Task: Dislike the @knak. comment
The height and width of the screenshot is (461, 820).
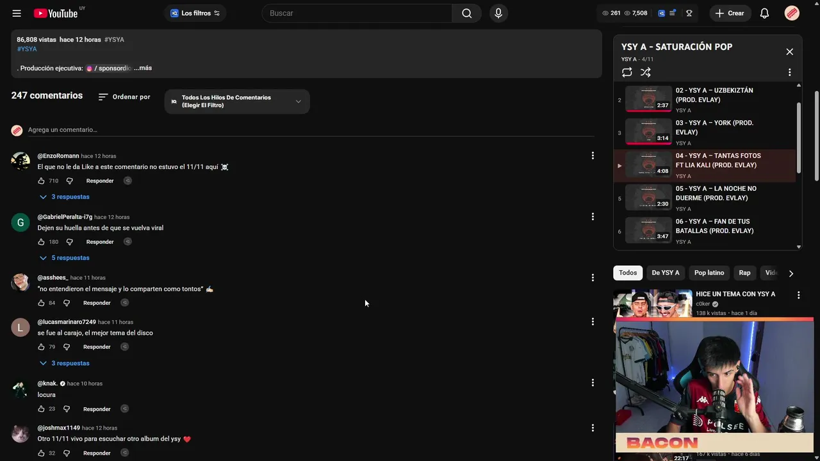Action: click(67, 409)
